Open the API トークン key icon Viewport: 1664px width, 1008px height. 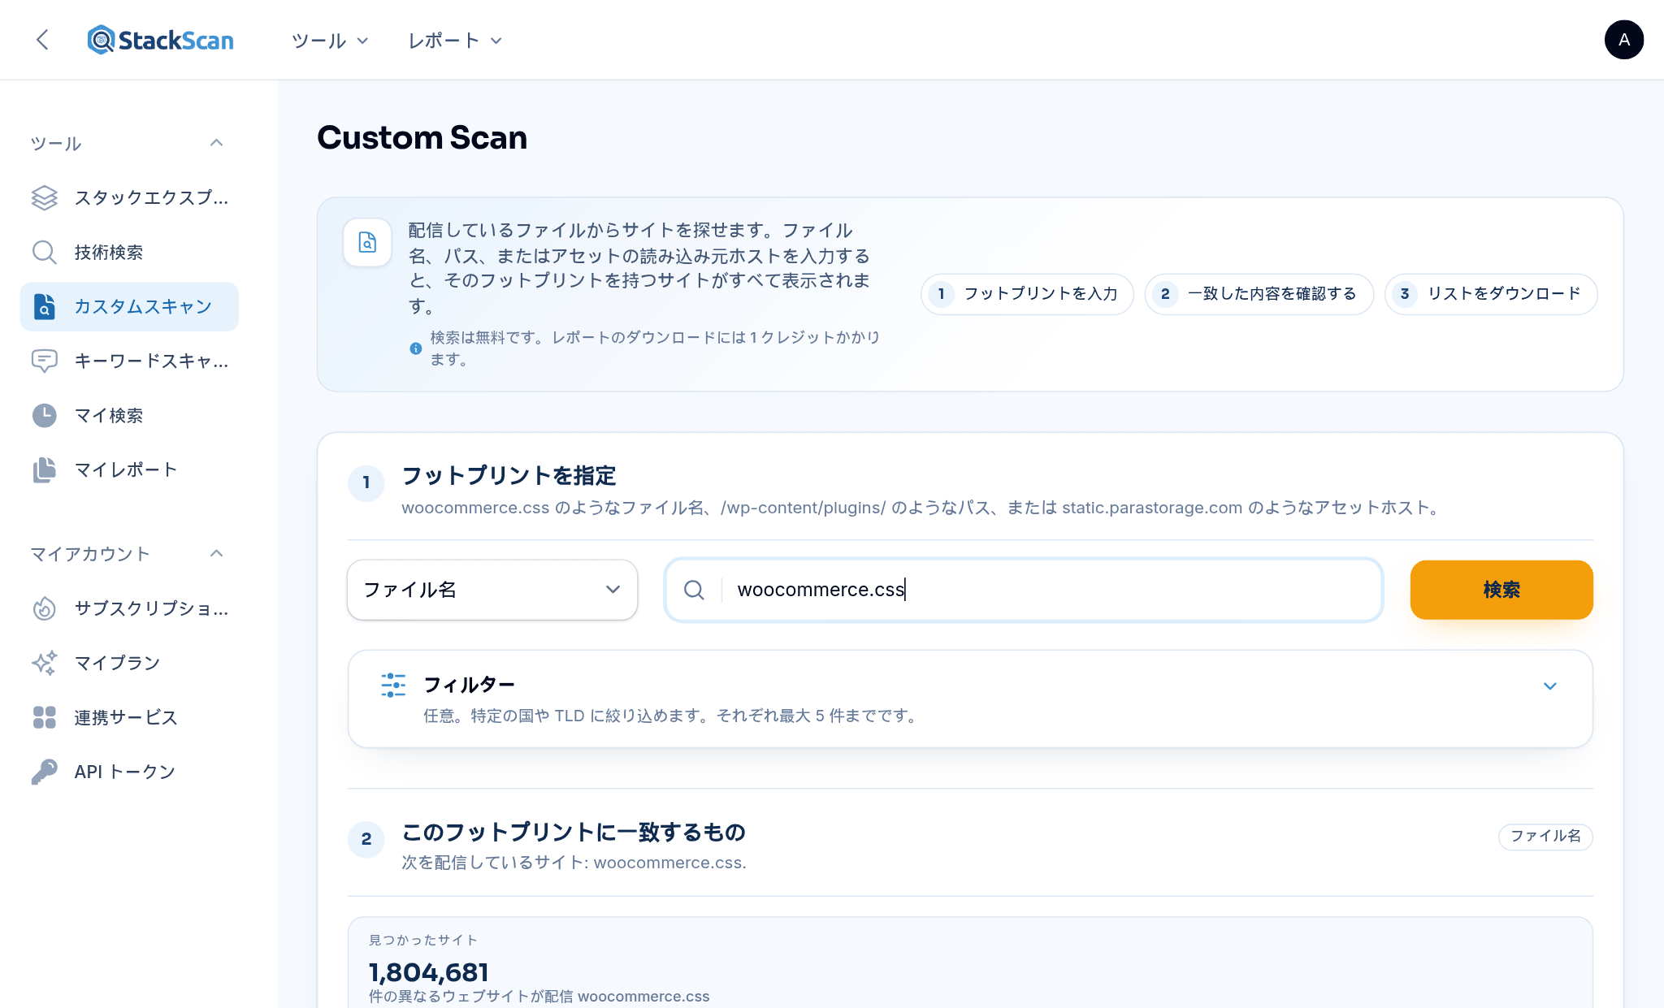pos(45,772)
